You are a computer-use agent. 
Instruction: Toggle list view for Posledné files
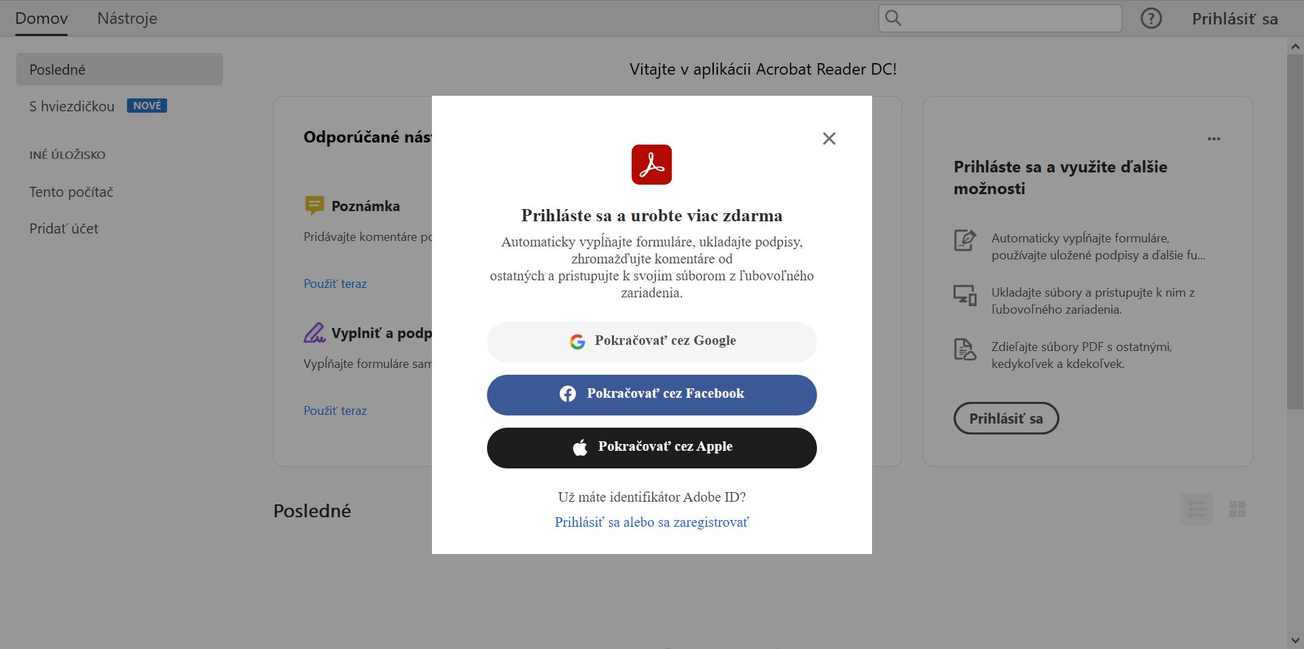[1196, 508]
